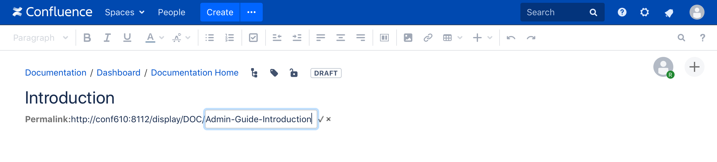Open the Paragraph style dropdown
This screenshot has width=717, height=162.
(x=41, y=38)
